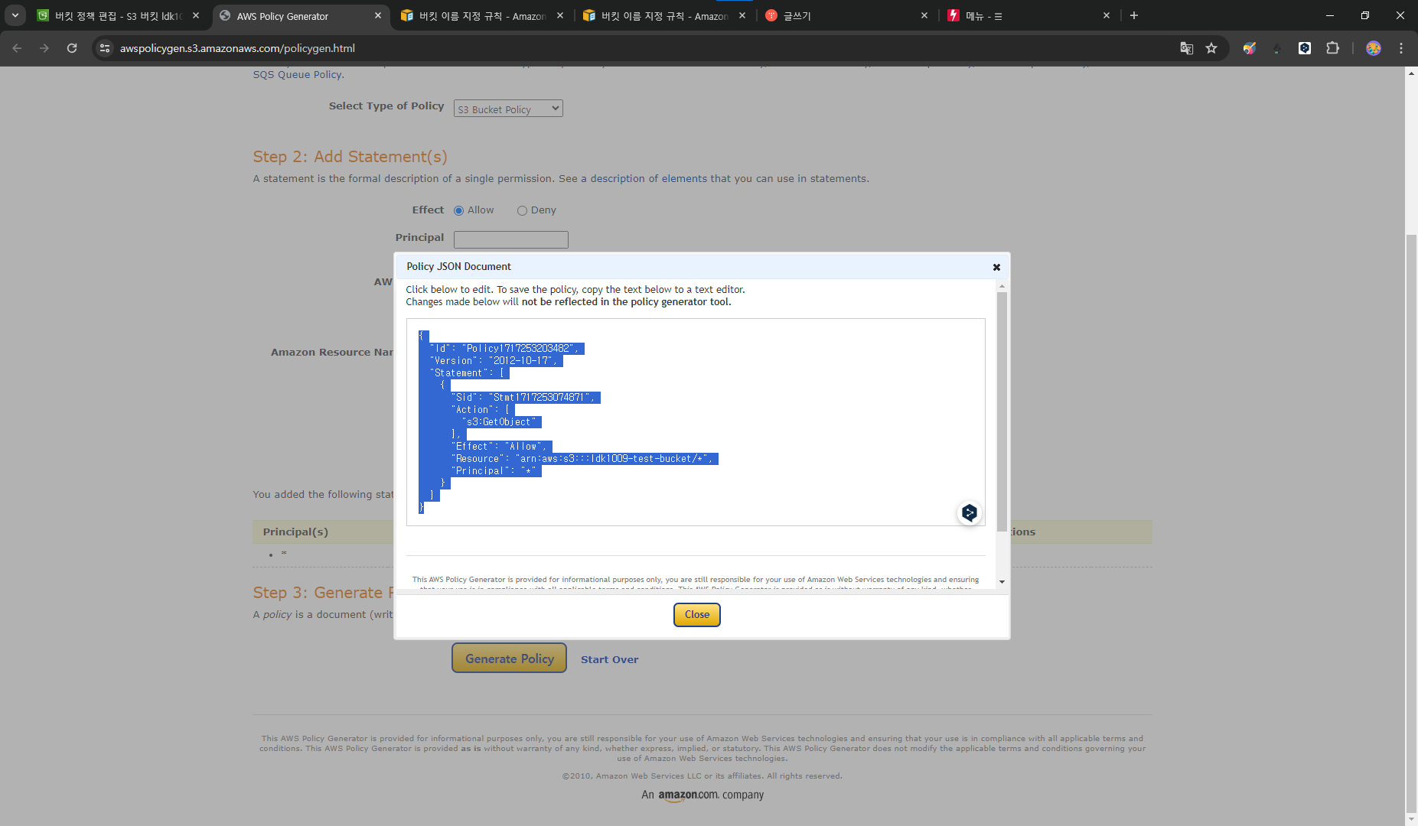
Task: Close the S3 bucket policy edit tab
Action: click(x=196, y=15)
